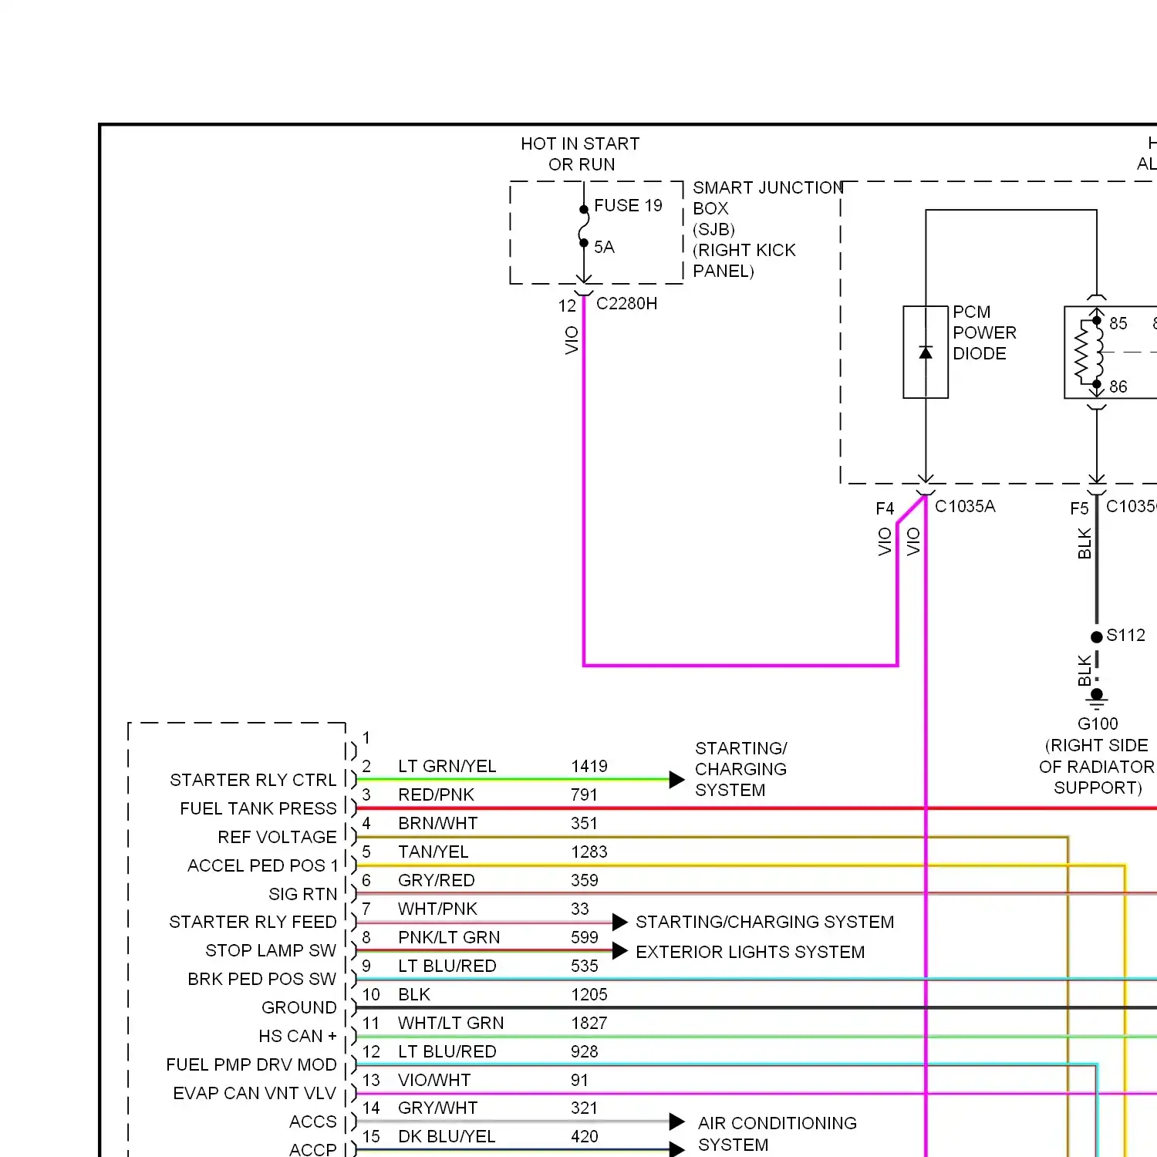Click the diode symbol in PCM power diode box

[926, 352]
